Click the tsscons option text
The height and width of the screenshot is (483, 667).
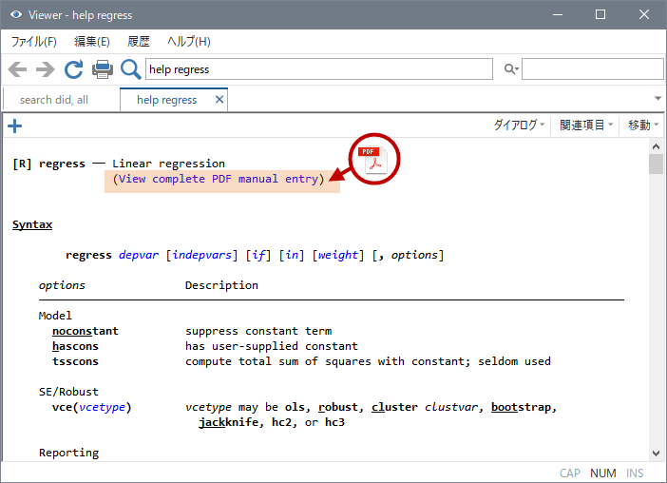coord(75,361)
